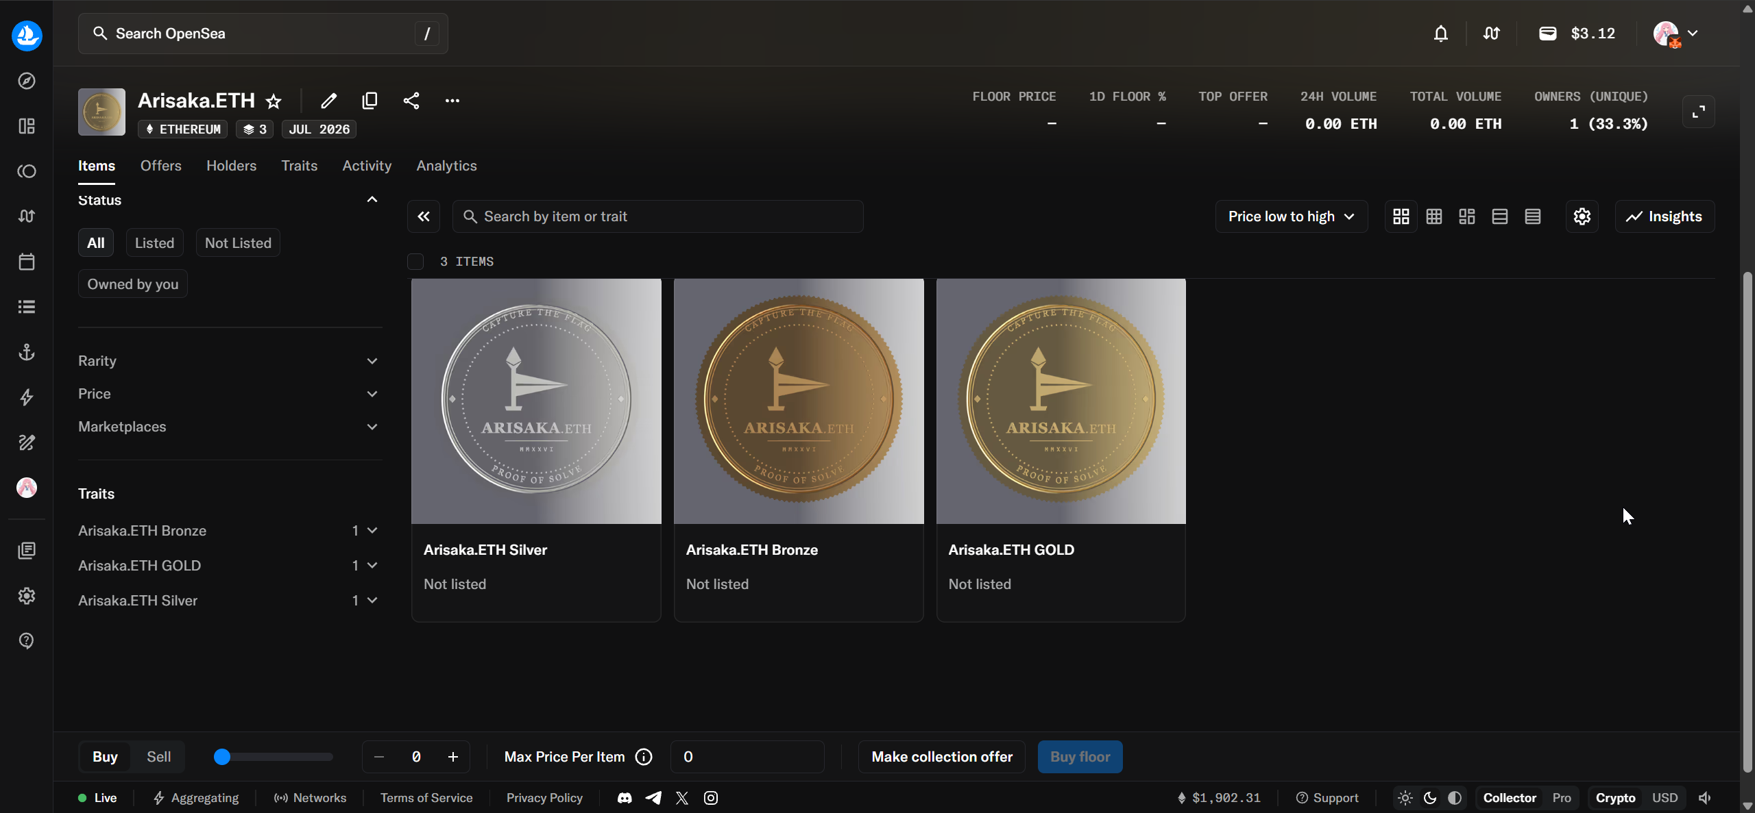
Task: Click the wallet balance icon
Action: pyautogui.click(x=1547, y=34)
